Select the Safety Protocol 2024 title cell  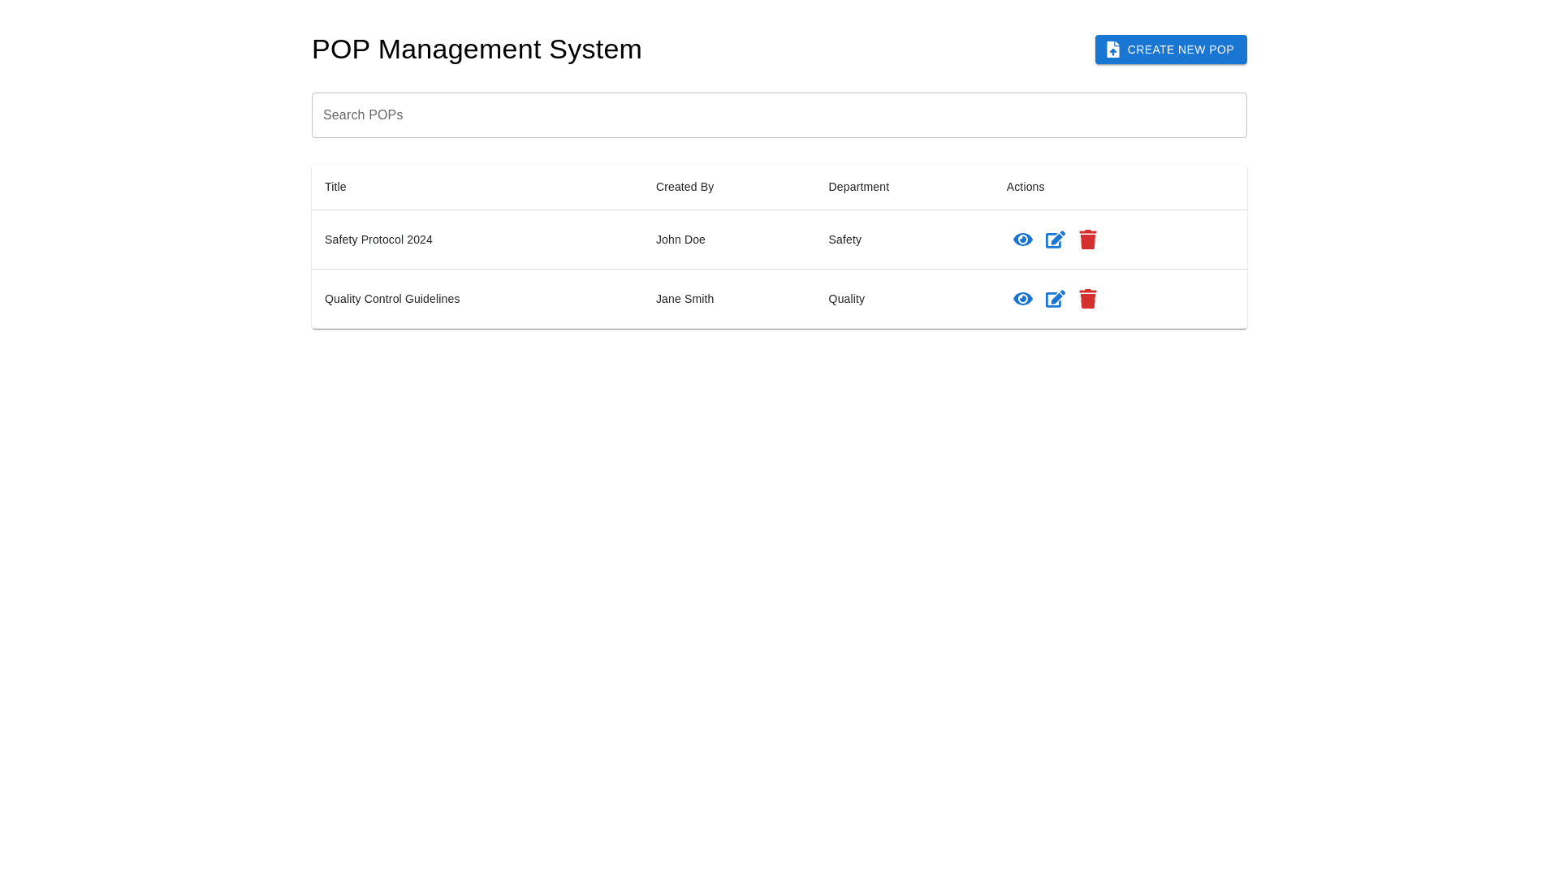tap(378, 240)
